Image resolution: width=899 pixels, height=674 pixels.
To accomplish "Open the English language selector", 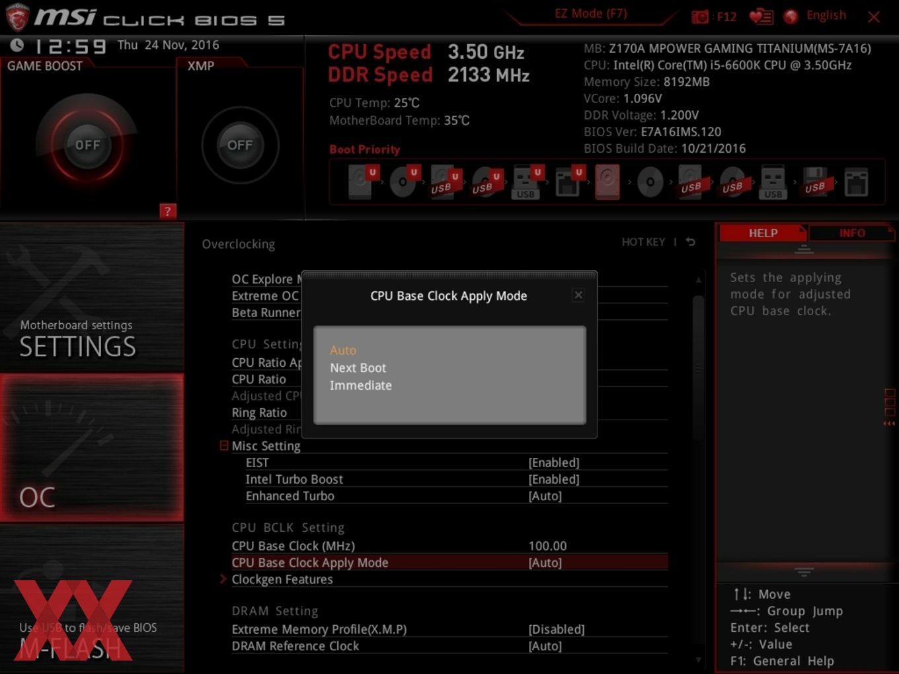I will 826,15.
